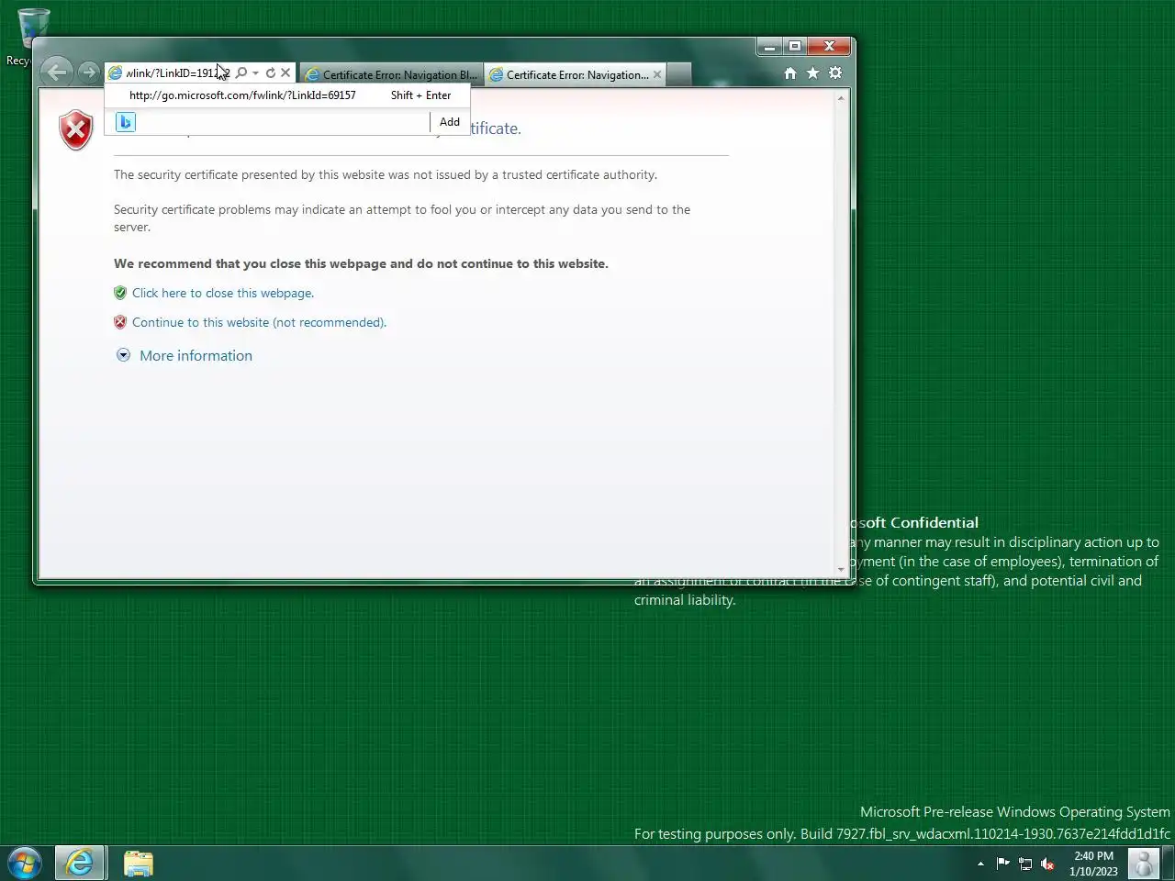Viewport: 1175px width, 881px height.
Task: Click the Action Center flag tray icon
Action: [1002, 864]
